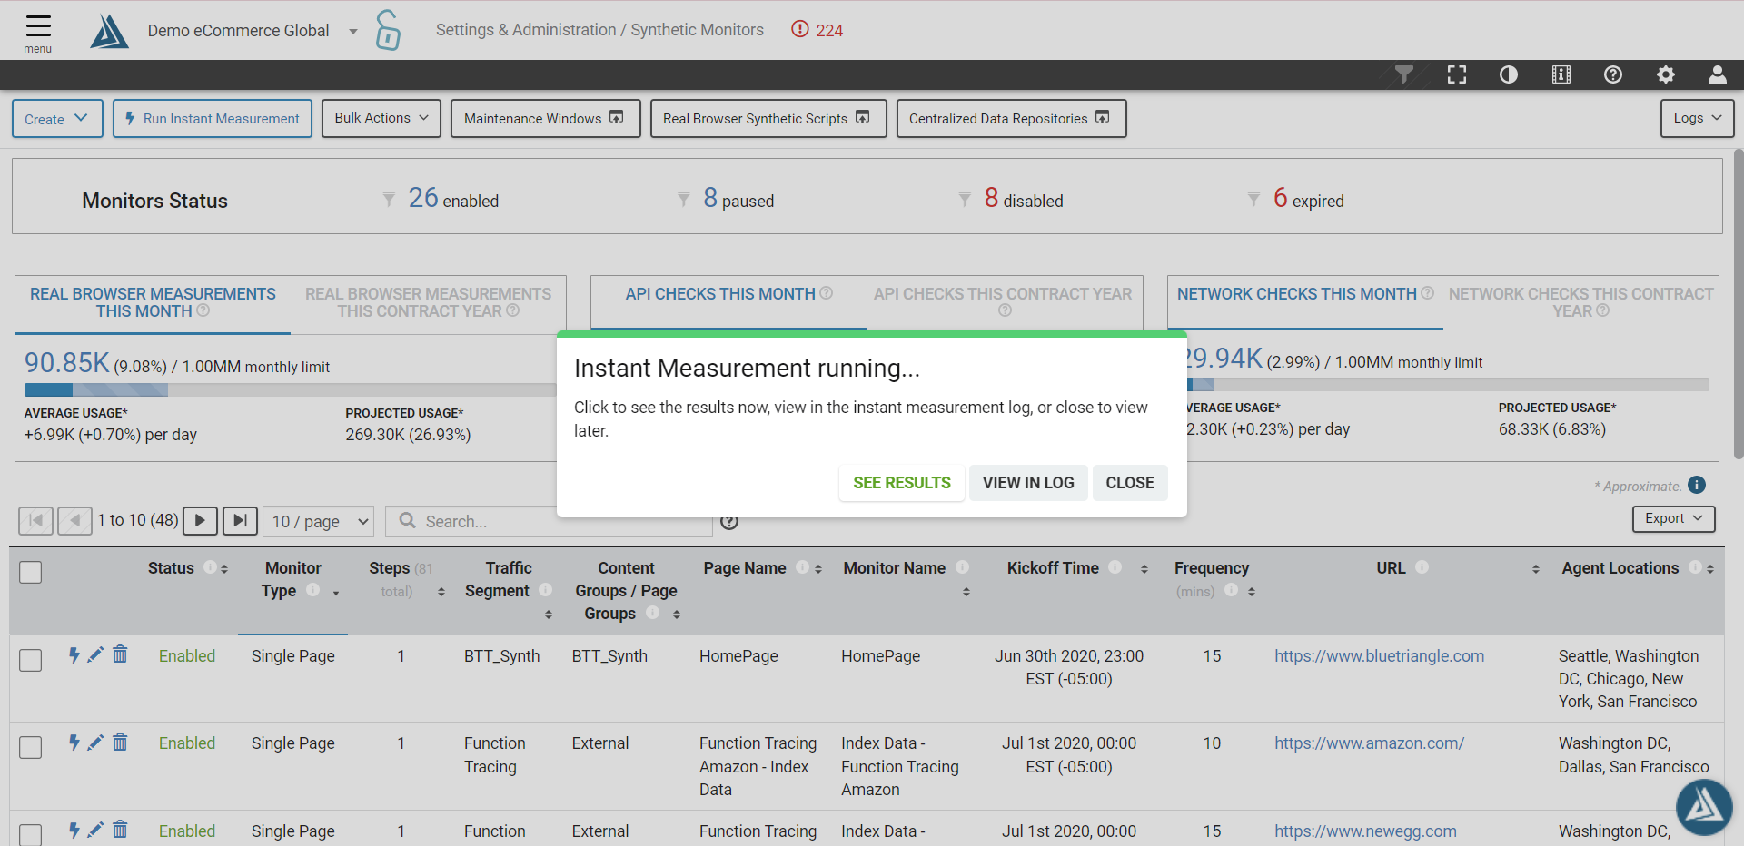Open the bluetriangle.com URL link
Screen dimensions: 1744x846
1379,656
